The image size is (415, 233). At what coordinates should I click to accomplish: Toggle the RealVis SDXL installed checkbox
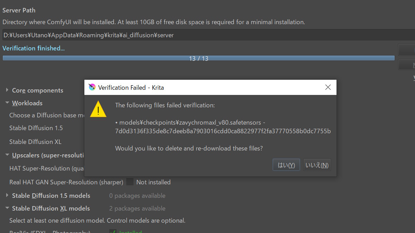tap(112, 231)
